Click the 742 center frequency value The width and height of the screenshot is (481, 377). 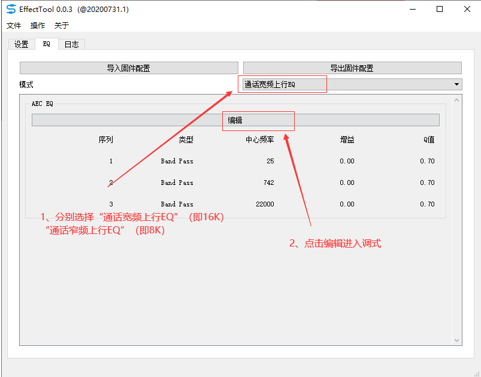click(269, 183)
